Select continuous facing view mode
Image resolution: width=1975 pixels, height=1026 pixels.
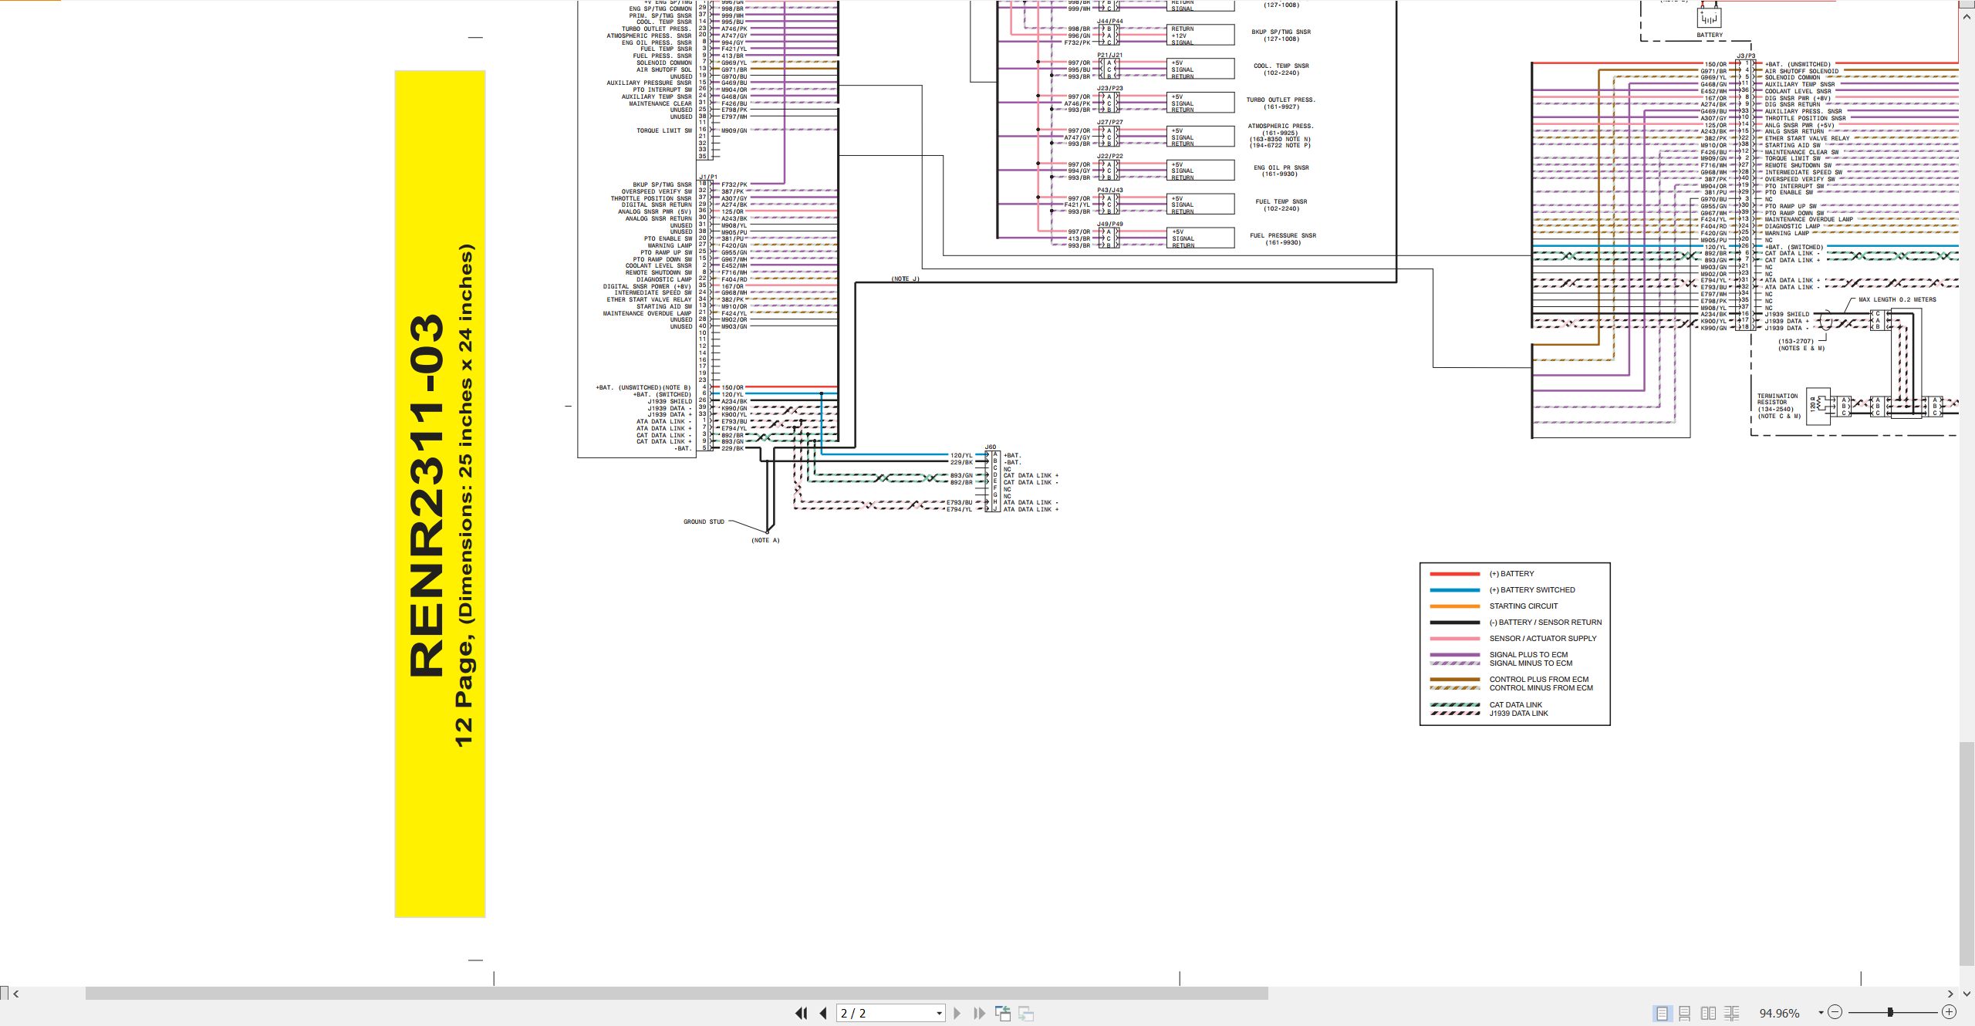click(1732, 1013)
